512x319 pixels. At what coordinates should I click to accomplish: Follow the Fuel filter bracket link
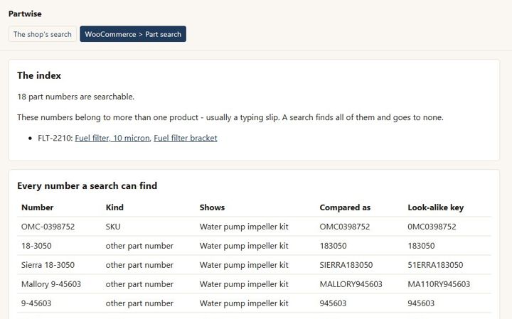coord(186,139)
